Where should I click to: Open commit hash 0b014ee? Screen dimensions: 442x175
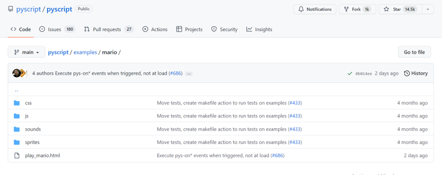pos(364,73)
